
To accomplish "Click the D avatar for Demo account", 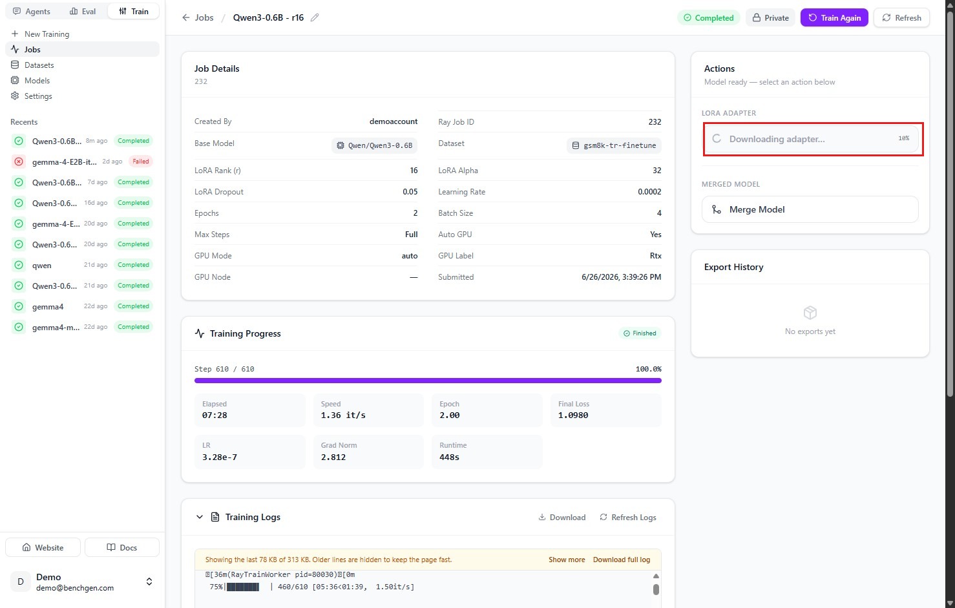I will pos(21,582).
